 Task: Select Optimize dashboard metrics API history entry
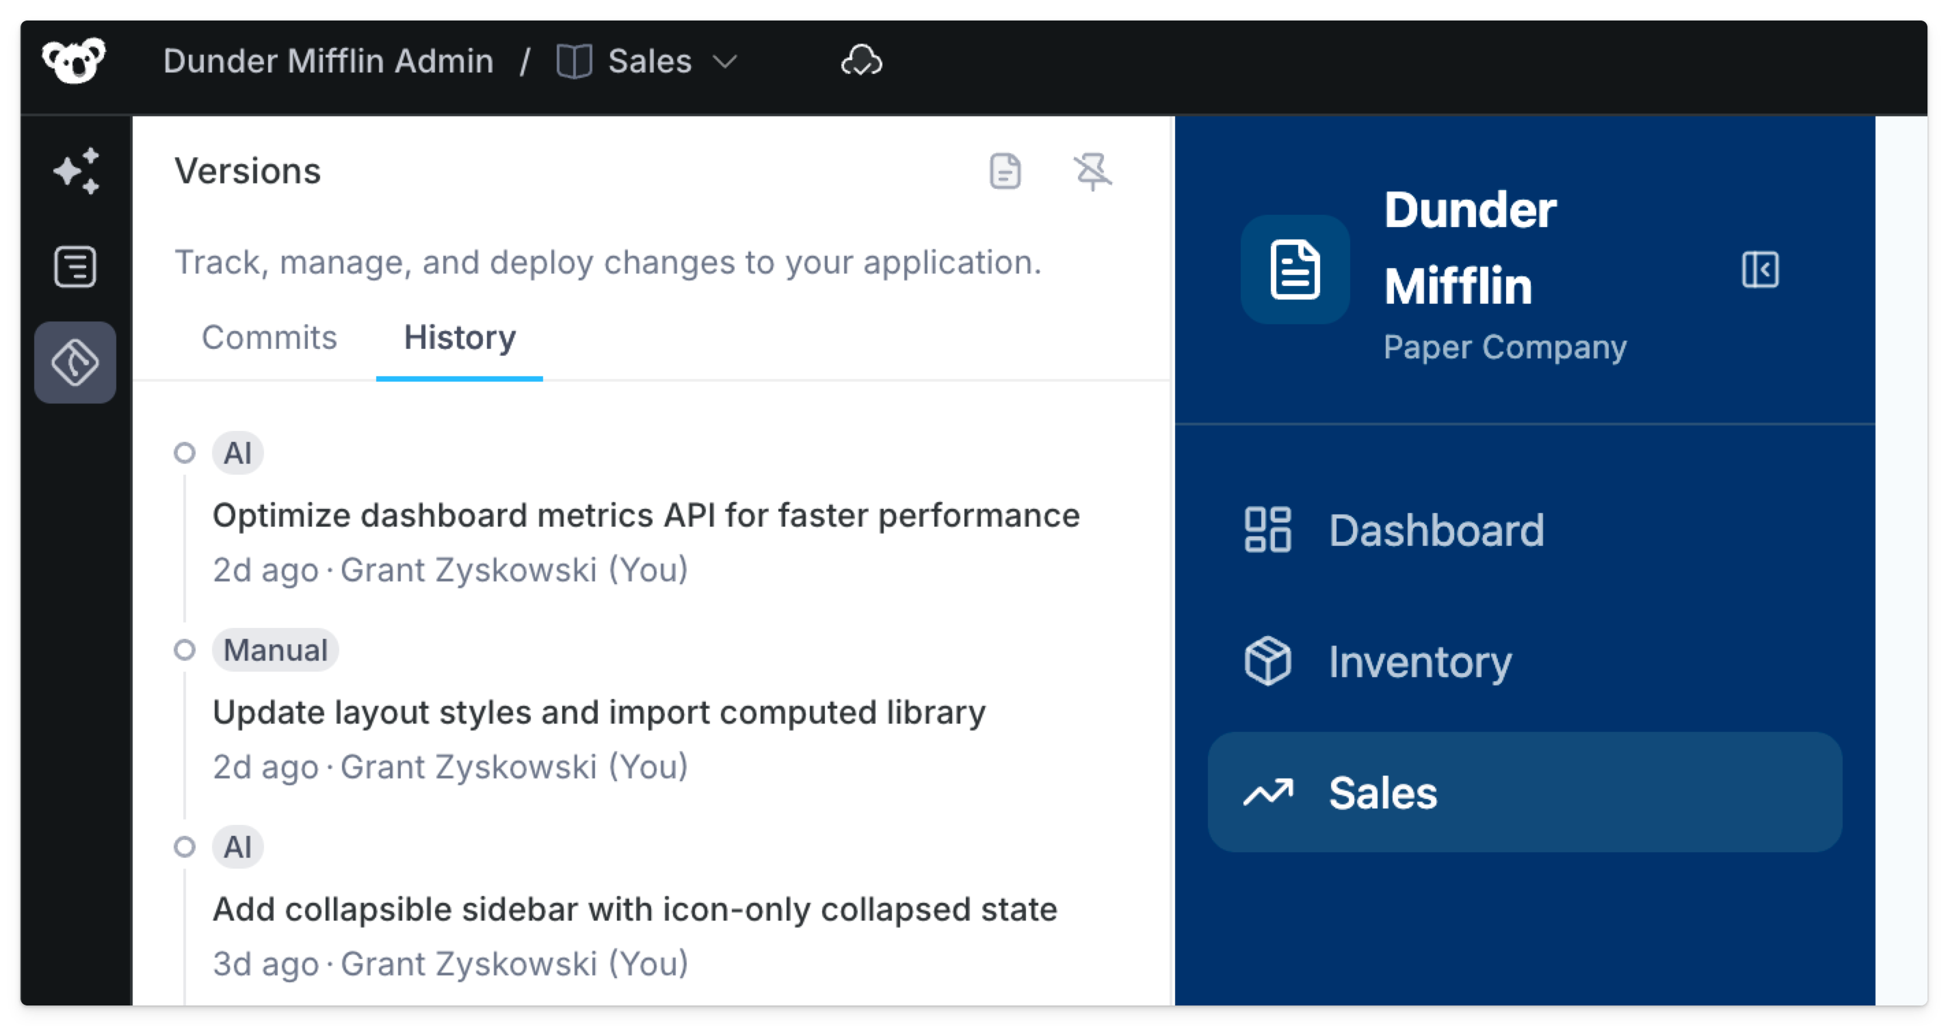coord(645,516)
